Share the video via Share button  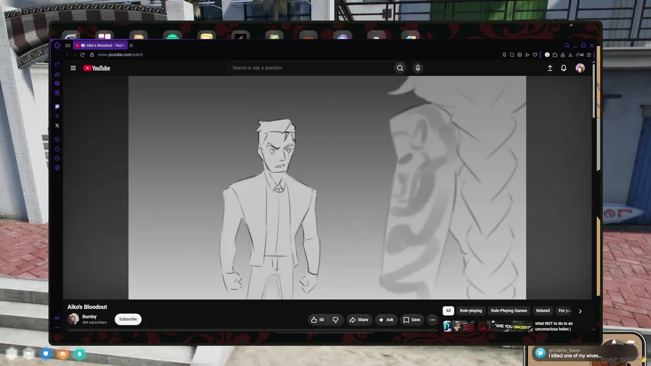(359, 320)
